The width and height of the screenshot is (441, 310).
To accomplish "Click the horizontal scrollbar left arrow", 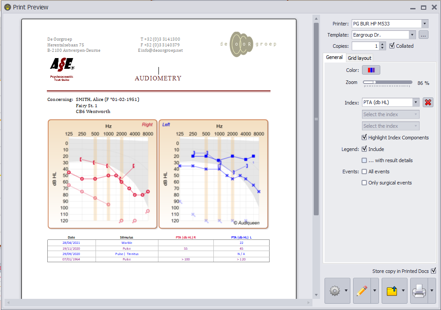I will point(8,302).
